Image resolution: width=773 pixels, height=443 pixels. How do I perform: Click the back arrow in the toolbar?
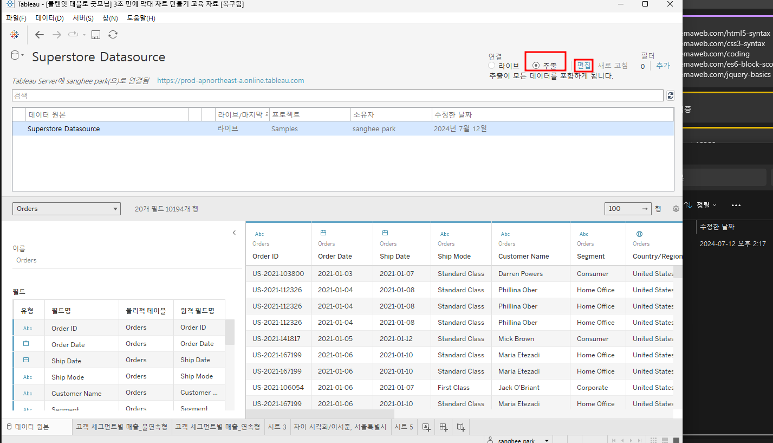[x=40, y=35]
